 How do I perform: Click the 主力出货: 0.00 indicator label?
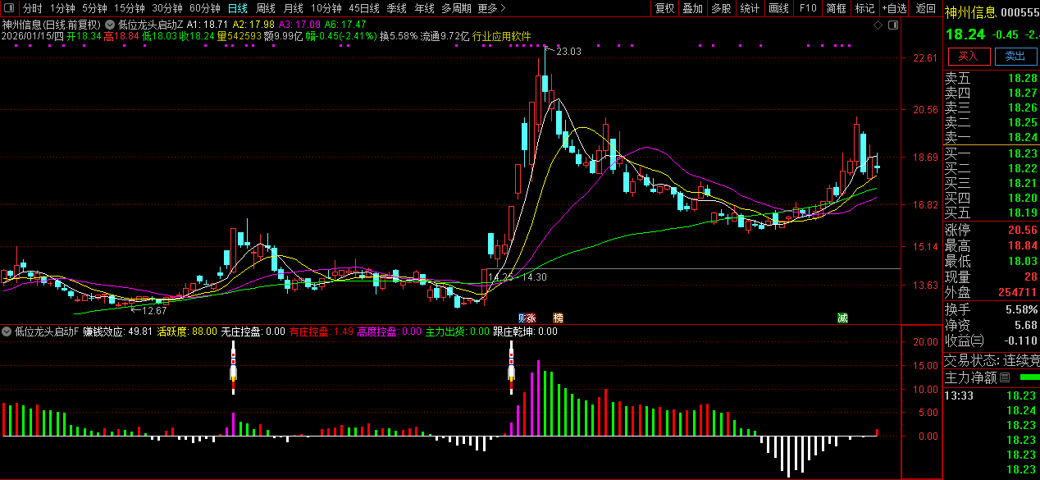point(456,331)
